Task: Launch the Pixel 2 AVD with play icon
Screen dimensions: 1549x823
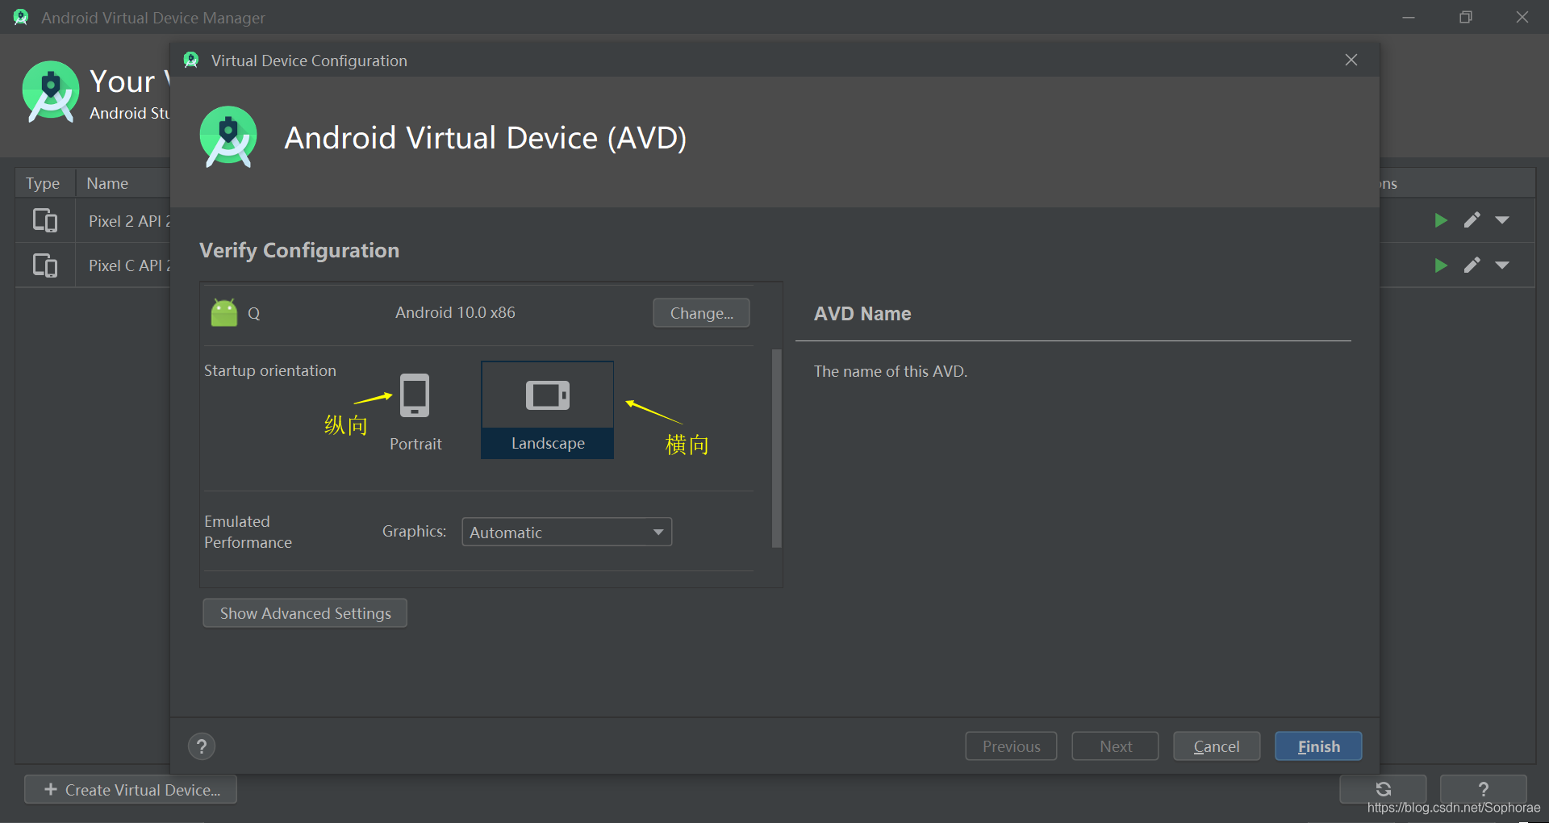Action: click(x=1441, y=220)
